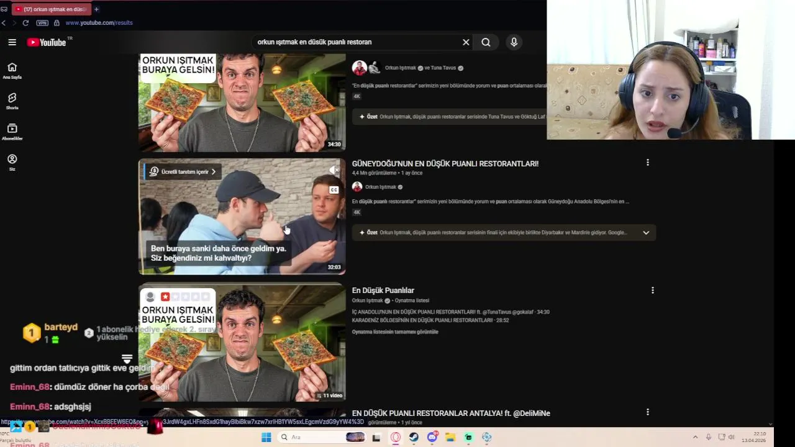Open Shorts in the sidebar
Image resolution: width=795 pixels, height=447 pixels.
pyautogui.click(x=12, y=101)
